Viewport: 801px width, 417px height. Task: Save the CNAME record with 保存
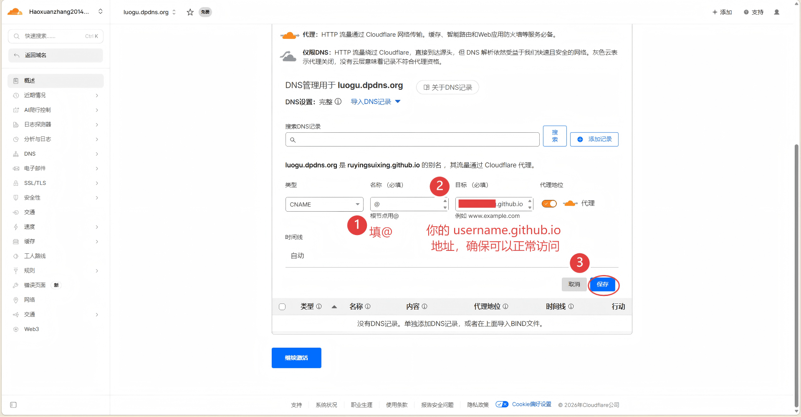[x=602, y=284]
